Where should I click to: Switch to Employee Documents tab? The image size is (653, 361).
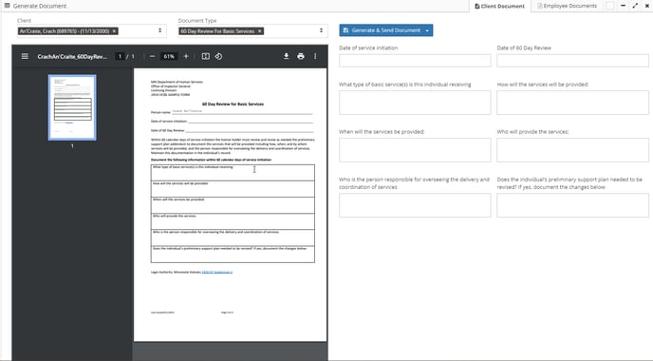point(568,6)
